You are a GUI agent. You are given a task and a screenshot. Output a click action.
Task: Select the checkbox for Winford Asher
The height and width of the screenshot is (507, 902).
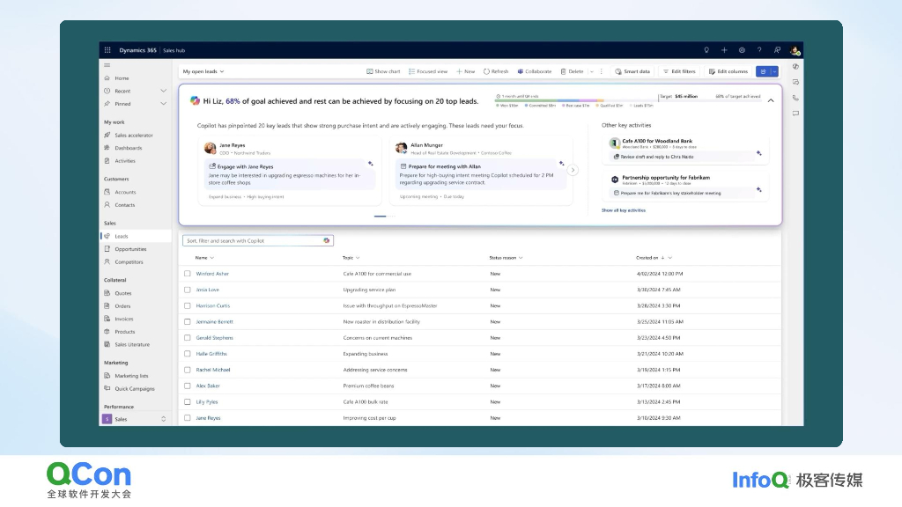(x=187, y=274)
